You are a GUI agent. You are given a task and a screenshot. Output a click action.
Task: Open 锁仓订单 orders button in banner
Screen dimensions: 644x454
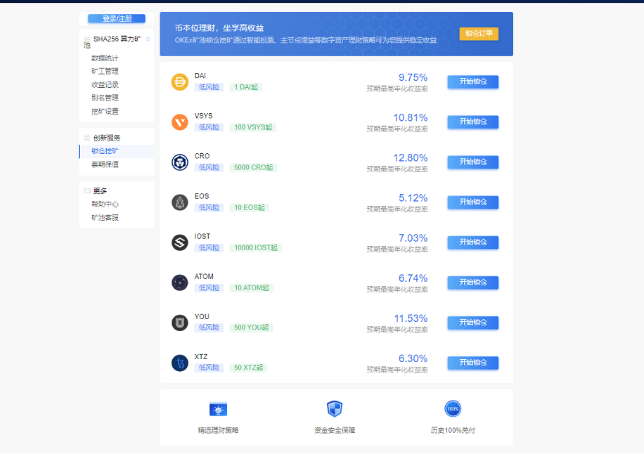point(479,34)
